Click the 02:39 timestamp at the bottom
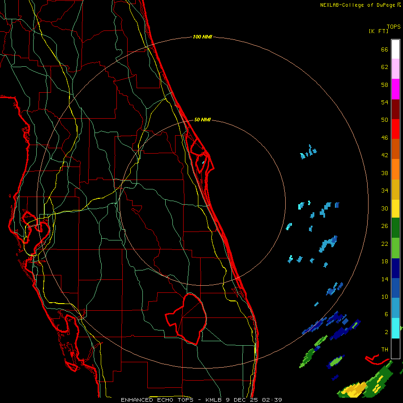The height and width of the screenshot is (403, 403). tap(272, 400)
